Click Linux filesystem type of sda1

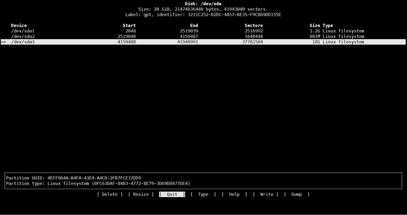(343, 31)
